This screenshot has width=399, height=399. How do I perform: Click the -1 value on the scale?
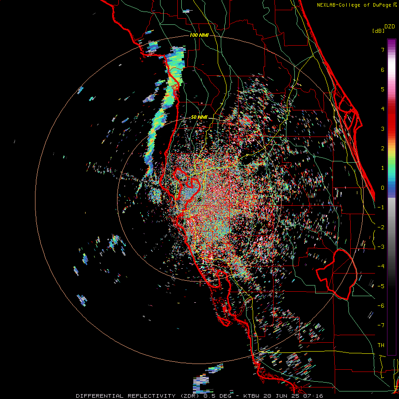[x=381, y=207]
